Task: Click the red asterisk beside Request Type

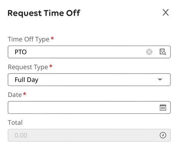Action: 51,66
